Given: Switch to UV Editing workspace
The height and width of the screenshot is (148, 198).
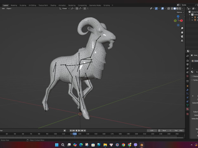Looking at the screenshot, I should coord(32,5).
